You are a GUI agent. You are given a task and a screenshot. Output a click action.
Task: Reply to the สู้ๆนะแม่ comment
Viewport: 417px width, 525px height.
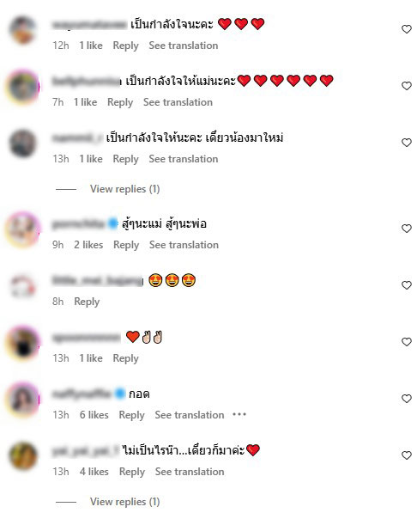tap(126, 245)
